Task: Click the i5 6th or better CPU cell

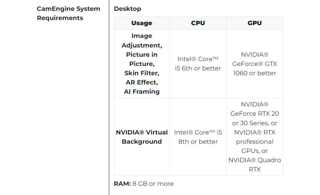Action: (198, 64)
